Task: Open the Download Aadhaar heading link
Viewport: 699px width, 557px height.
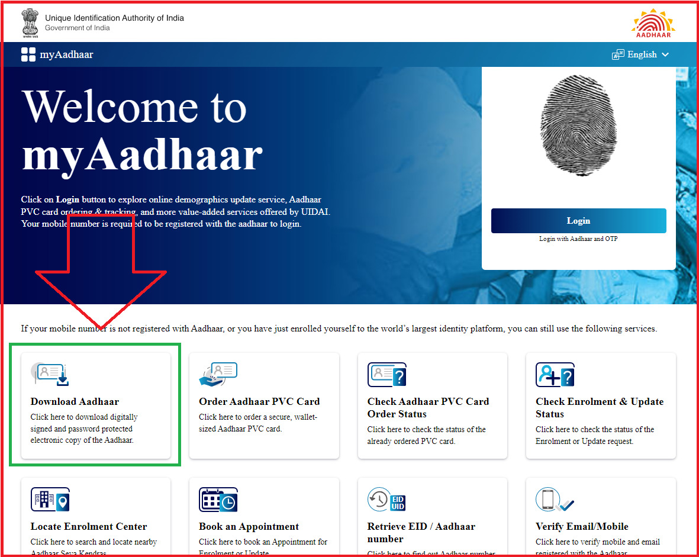Action: (x=75, y=401)
